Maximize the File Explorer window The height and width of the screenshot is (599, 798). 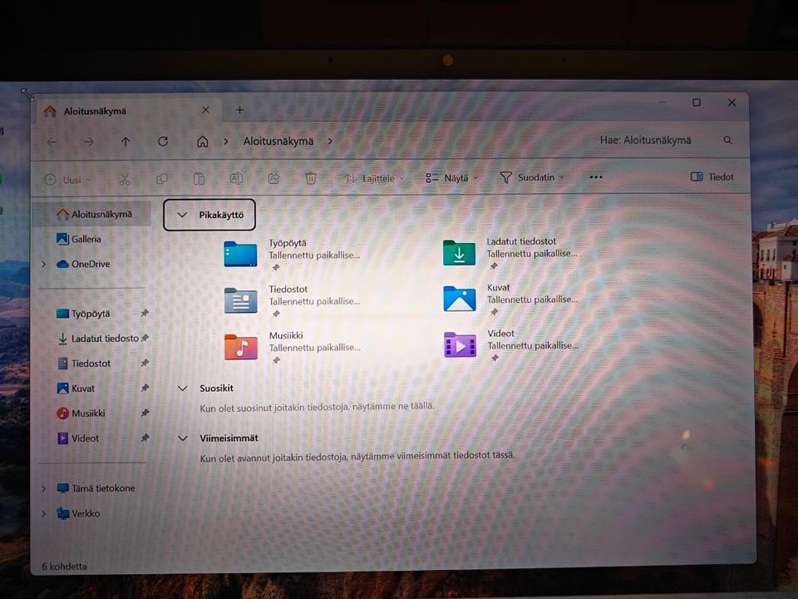tap(697, 102)
